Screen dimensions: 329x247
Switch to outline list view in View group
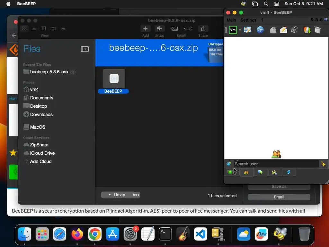[x=63, y=28]
